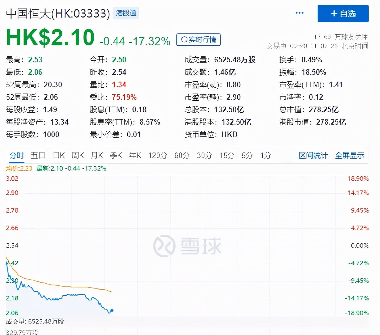Open the 周K chart tab
The image size is (380, 335).
[x=78, y=155]
